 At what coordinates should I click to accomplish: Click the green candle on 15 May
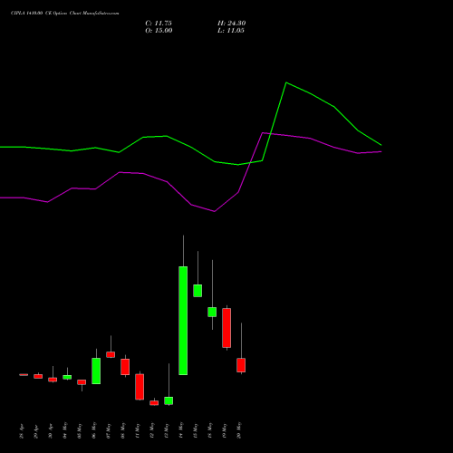pyautogui.click(x=198, y=291)
